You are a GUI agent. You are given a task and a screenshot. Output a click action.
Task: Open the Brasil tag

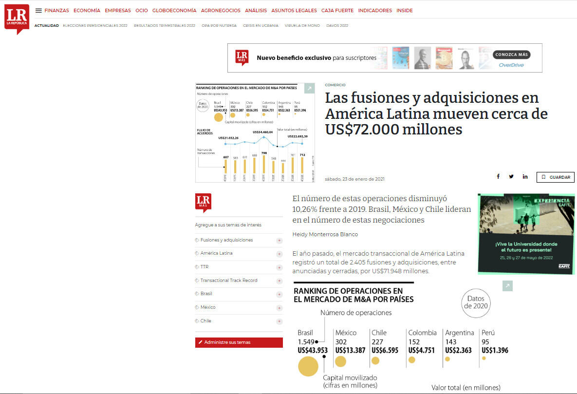tap(206, 294)
